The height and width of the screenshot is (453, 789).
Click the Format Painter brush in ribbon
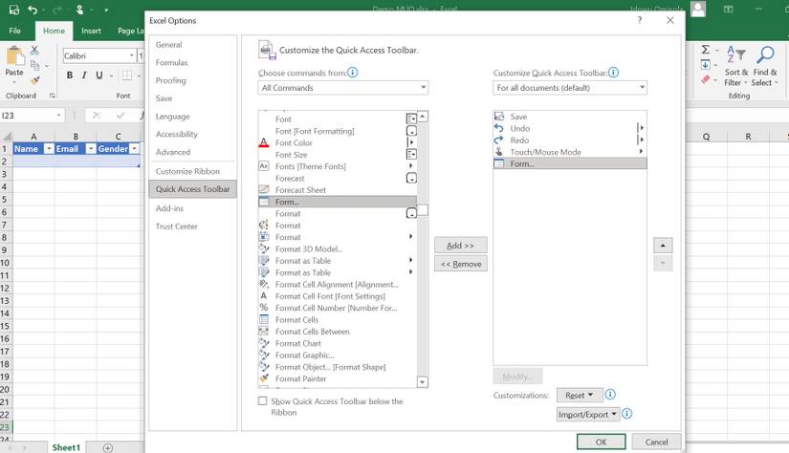tap(34, 79)
